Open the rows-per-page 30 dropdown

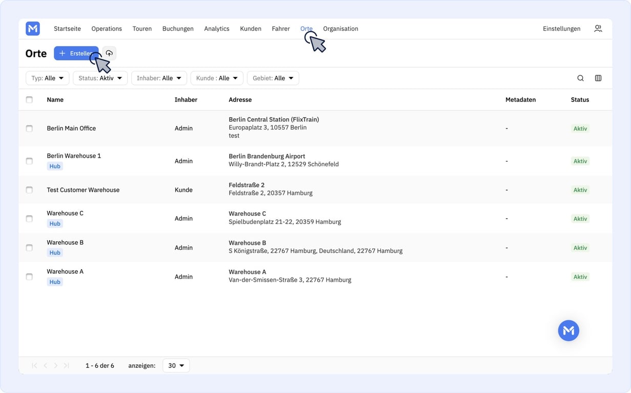pos(176,365)
